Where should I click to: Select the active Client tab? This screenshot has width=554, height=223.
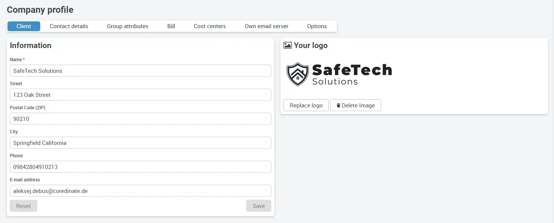coord(24,26)
